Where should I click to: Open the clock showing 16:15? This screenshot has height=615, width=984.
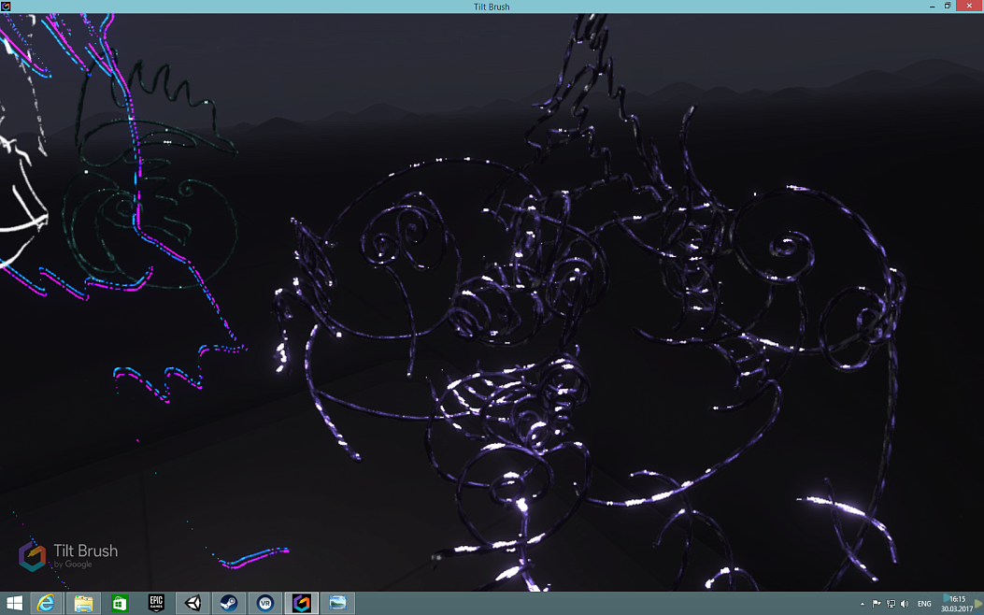click(x=956, y=604)
